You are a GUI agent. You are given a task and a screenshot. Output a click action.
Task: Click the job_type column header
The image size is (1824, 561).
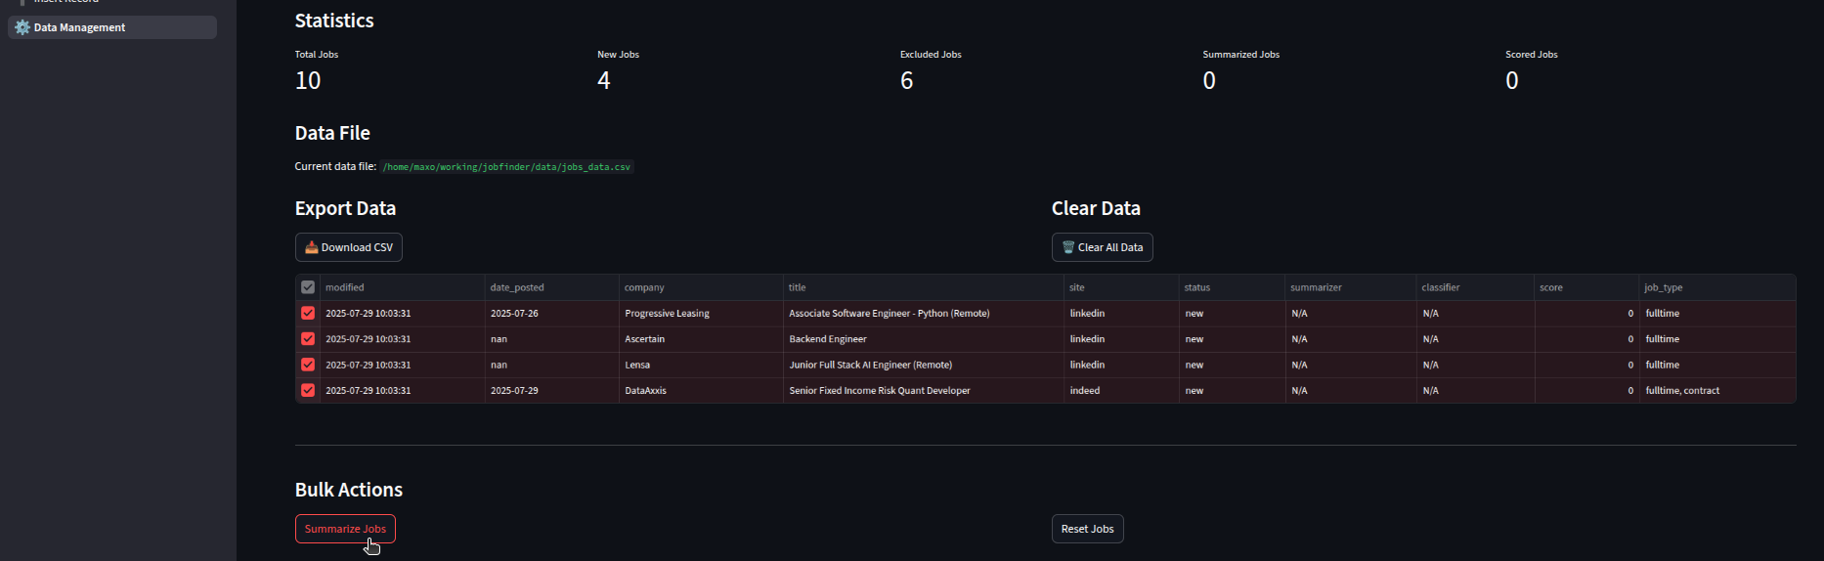[1663, 287]
